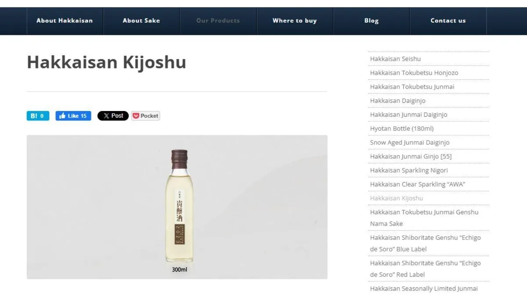Open Hakkaisan Tokubetsu Honjozo link
This screenshot has width=527, height=296.
414,73
